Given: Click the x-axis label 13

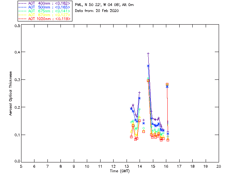Looking at the screenshot, I should click(x=127, y=167).
